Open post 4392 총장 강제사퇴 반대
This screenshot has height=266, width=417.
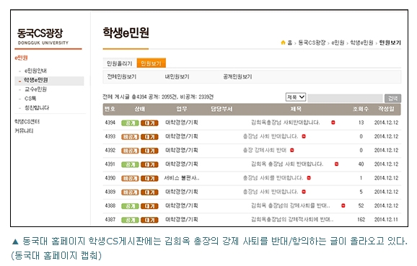[x=265, y=150]
